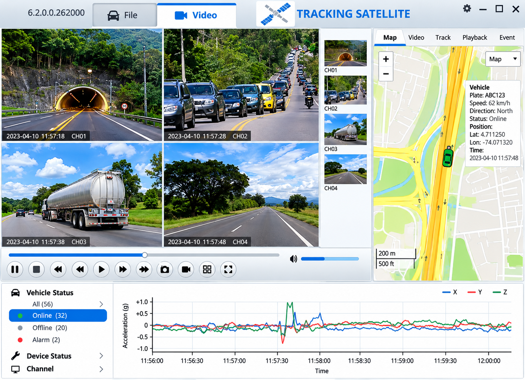The image size is (525, 380).
Task: Open the Video tab beside Track
Action: (416, 37)
